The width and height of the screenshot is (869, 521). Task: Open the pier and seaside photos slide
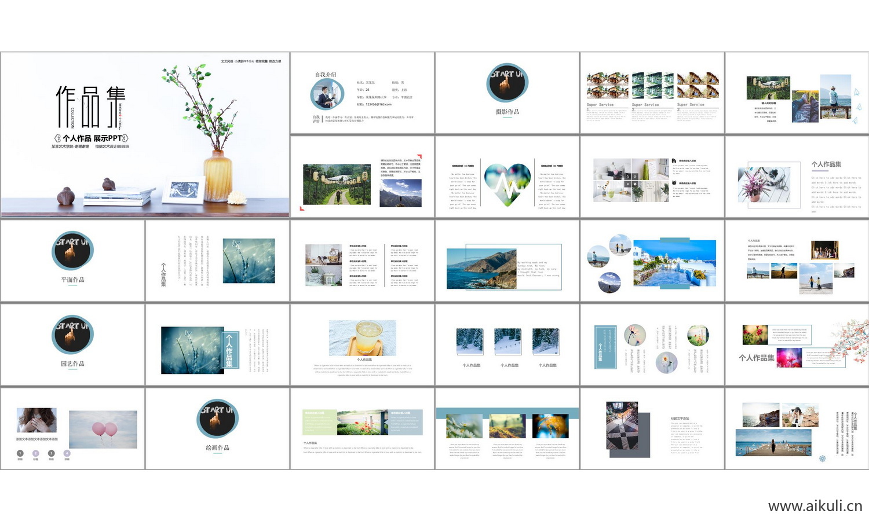[x=797, y=428]
